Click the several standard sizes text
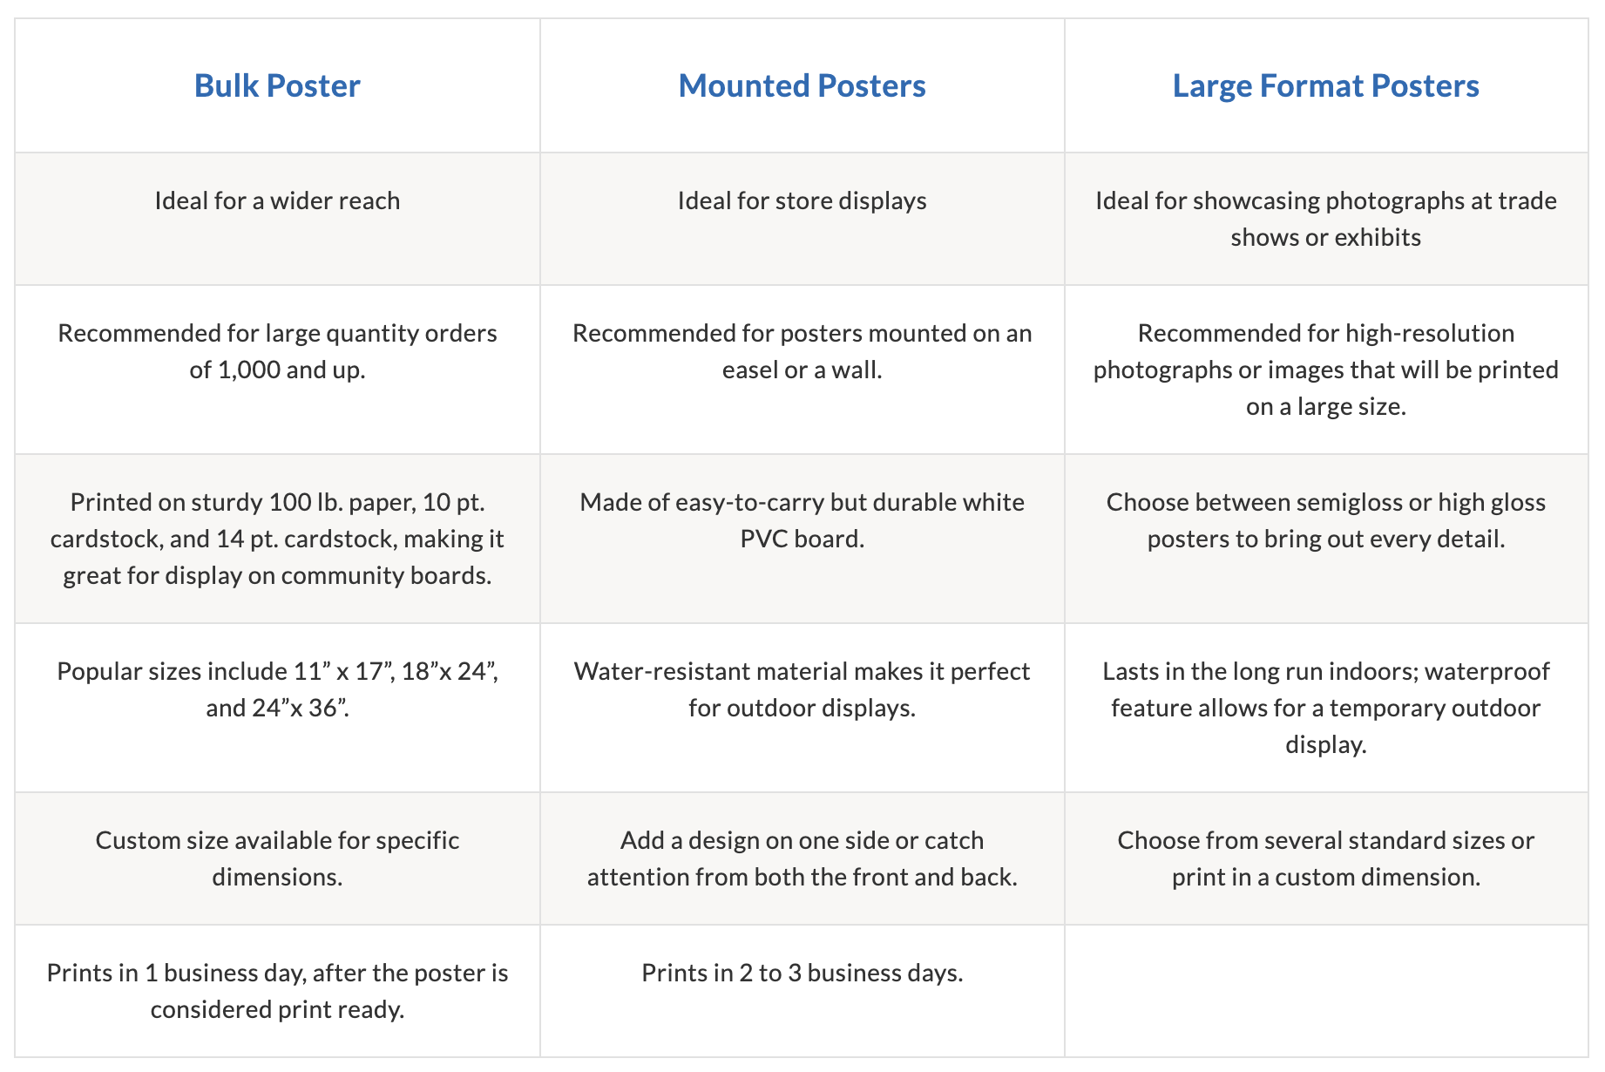 pos(1325,858)
